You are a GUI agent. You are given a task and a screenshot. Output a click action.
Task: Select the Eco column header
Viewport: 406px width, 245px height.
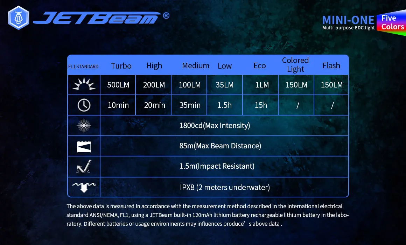260,65
